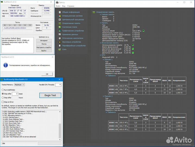The width and height of the screenshot is (195, 147).
Task: Enable Stop on Error checkbox
Action: pos(3,102)
